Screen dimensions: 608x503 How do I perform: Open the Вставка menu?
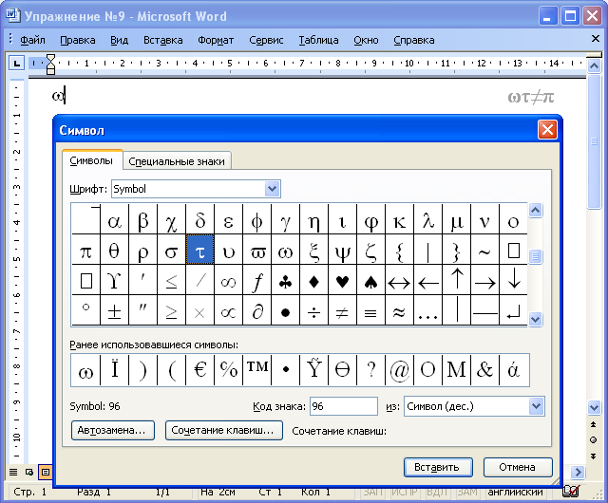pos(162,40)
